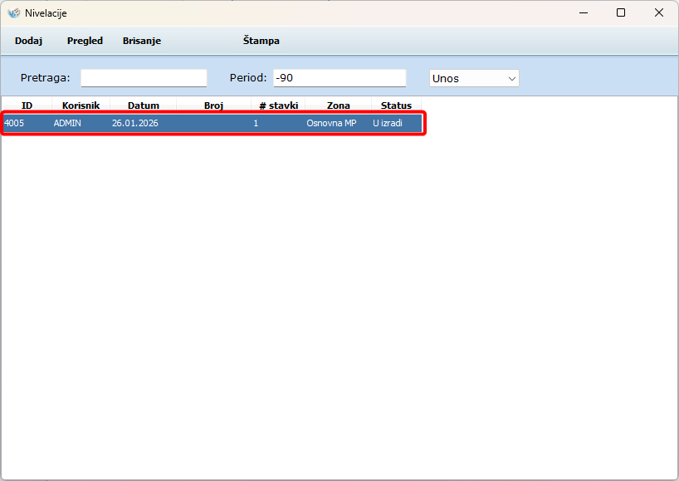Minimize the Nivelacije window
This screenshot has width=679, height=481.
coord(583,13)
